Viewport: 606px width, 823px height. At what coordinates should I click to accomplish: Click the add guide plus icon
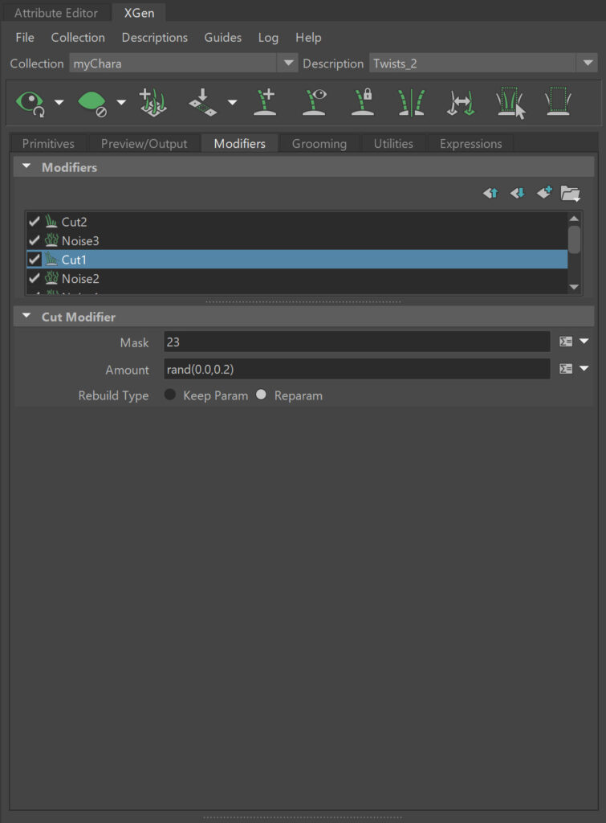[x=265, y=102]
